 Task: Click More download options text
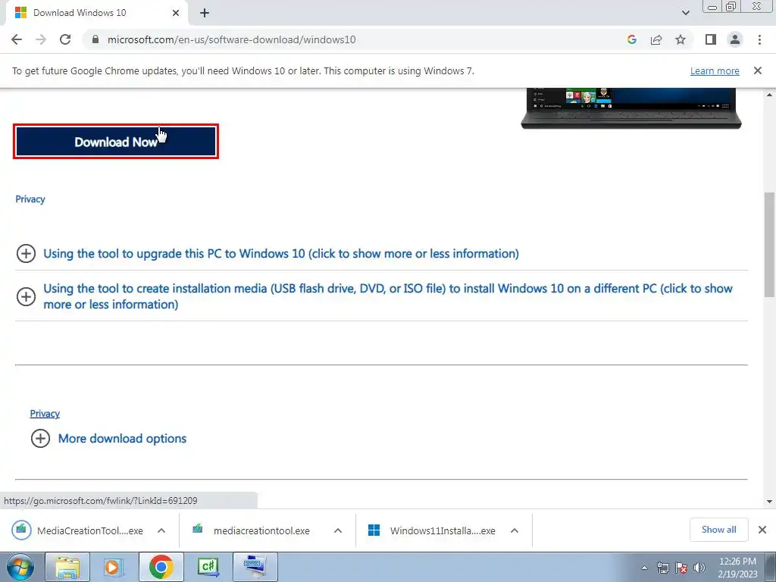pyautogui.click(x=122, y=439)
